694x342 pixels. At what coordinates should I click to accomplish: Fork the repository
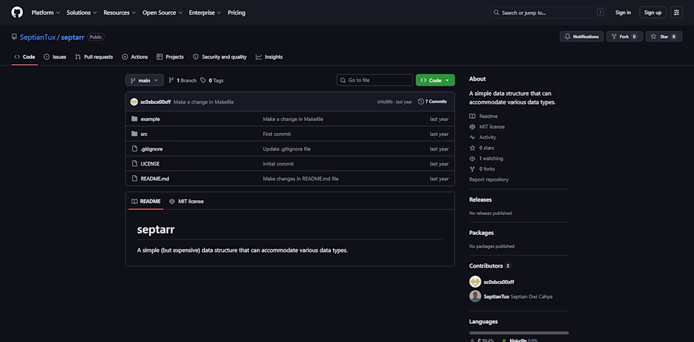pyautogui.click(x=624, y=37)
